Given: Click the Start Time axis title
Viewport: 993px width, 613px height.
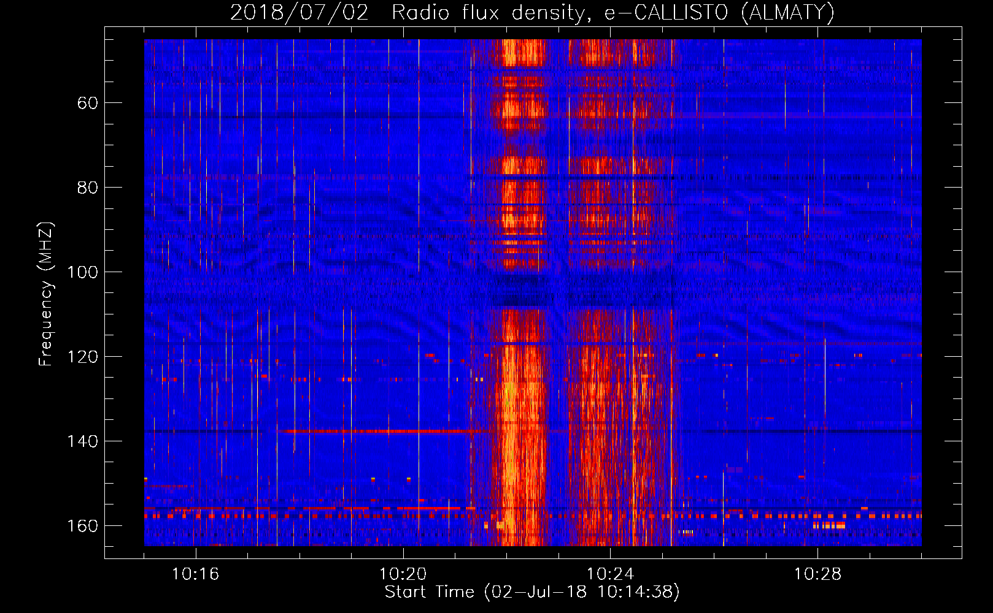Looking at the screenshot, I should (x=532, y=592).
